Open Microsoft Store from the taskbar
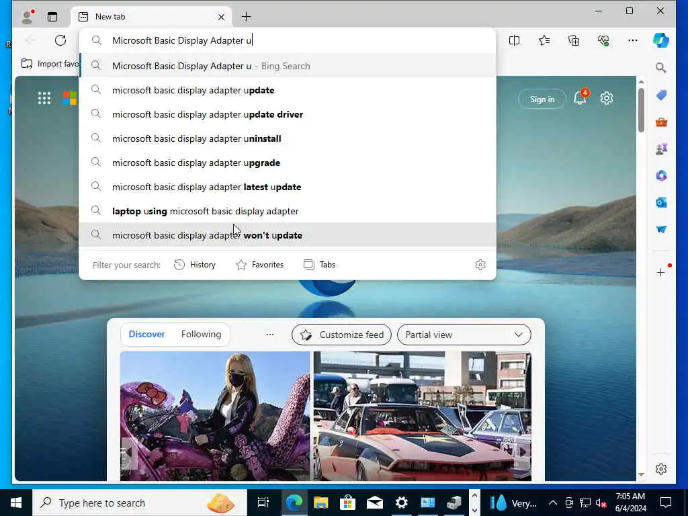The image size is (688, 516). (347, 503)
